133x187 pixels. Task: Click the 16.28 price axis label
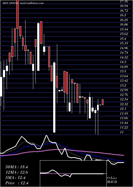coord(124,20)
